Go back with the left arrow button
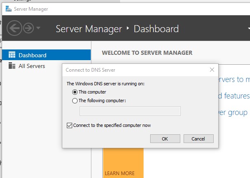250x178 pixels. (x=14, y=28)
